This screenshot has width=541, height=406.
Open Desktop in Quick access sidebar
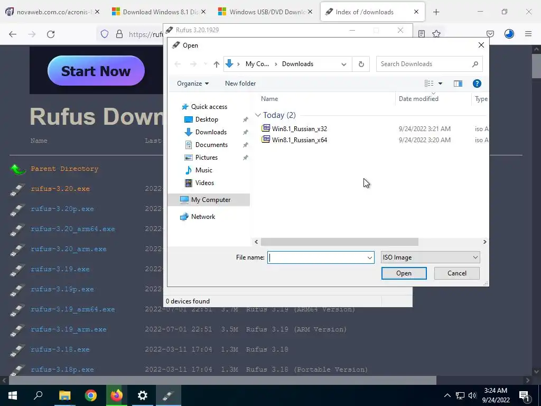point(207,119)
